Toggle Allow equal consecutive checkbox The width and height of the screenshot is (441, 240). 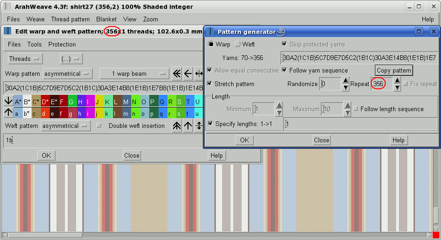point(209,70)
